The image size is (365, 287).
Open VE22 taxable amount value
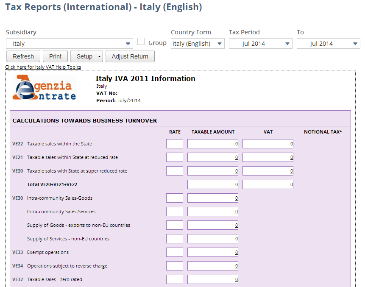click(236, 144)
